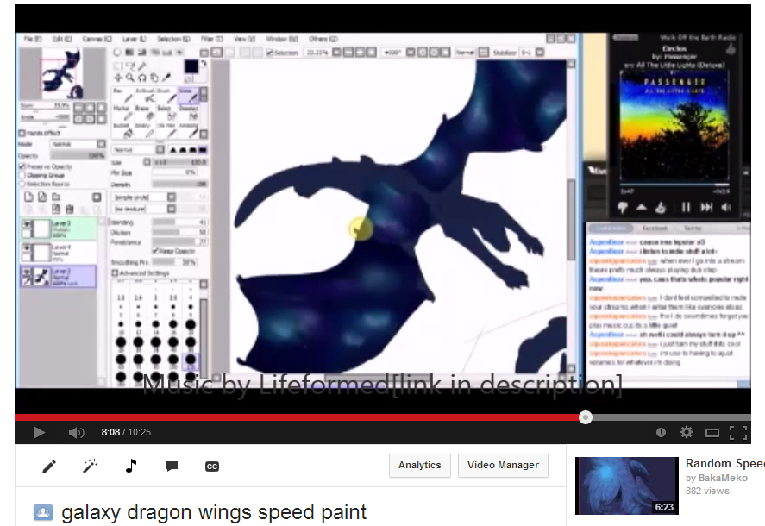
Task: Open the player settings gear
Action: (x=687, y=432)
